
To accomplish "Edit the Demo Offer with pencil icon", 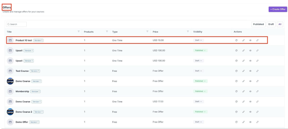I will click(243, 122).
